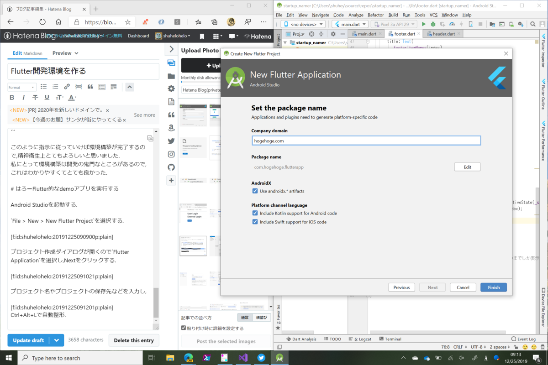Open the no devices selector dropdown

click(304, 24)
